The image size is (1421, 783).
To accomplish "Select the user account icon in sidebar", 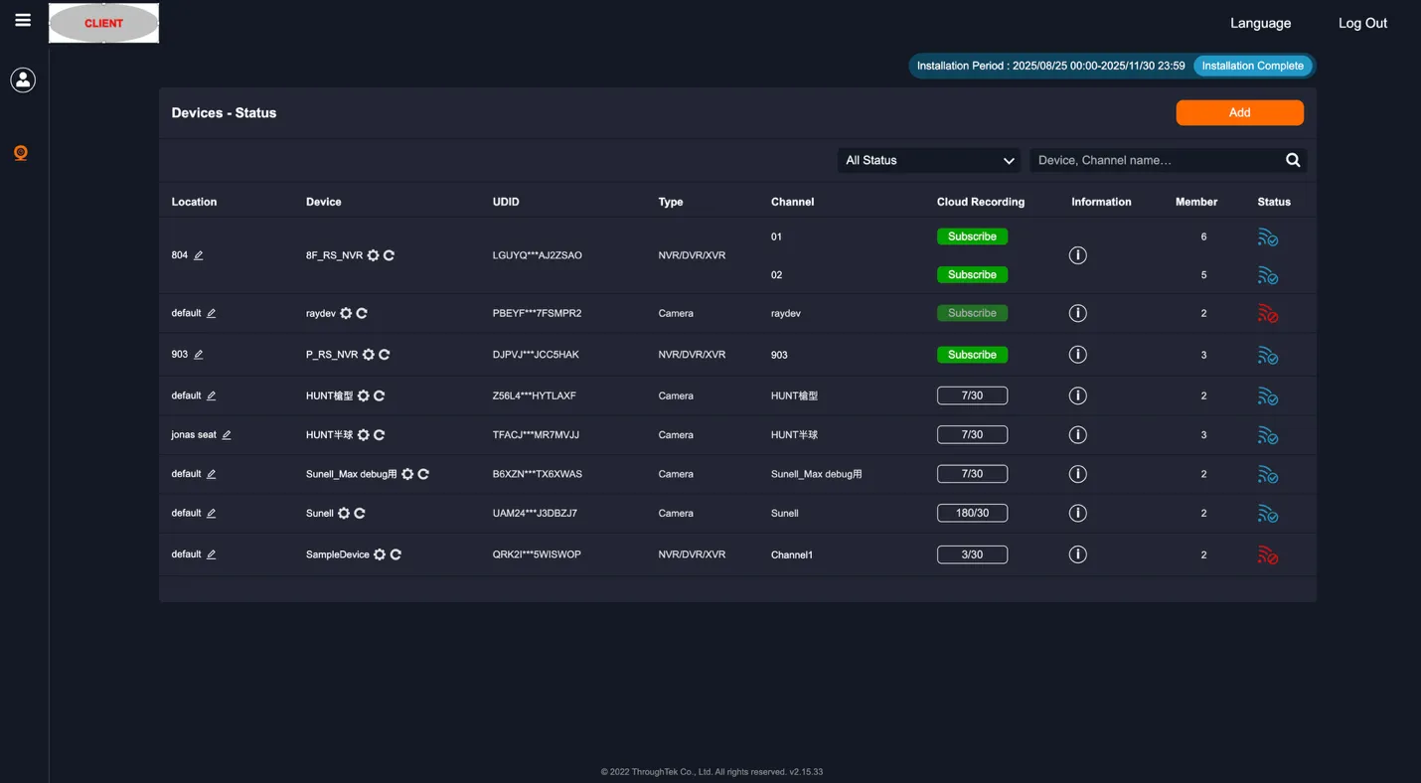I will pos(23,79).
